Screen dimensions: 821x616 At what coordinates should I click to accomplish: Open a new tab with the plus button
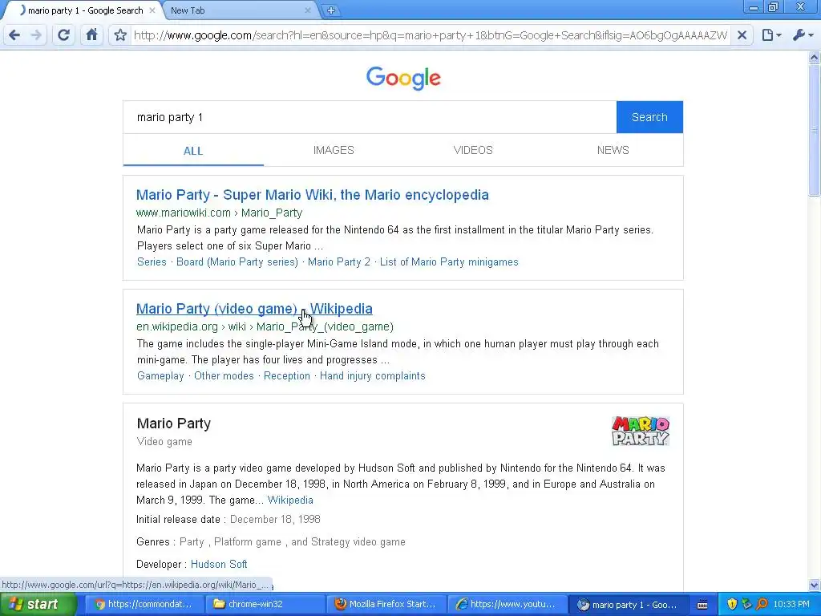click(x=331, y=10)
